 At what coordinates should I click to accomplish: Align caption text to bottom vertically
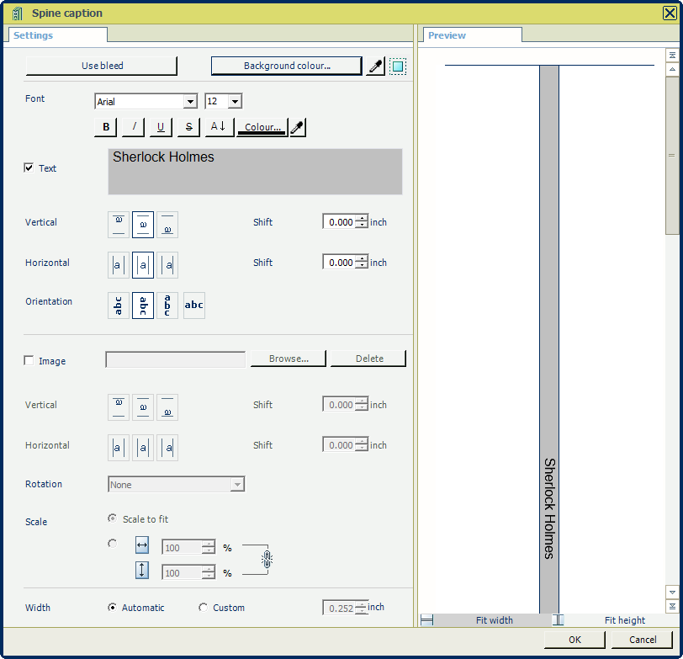coord(167,225)
